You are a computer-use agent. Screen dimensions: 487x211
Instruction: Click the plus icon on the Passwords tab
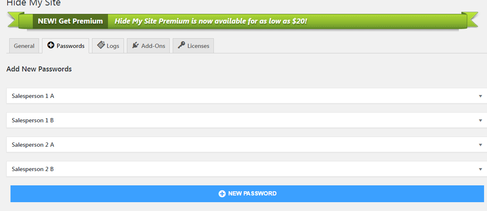[51, 45]
